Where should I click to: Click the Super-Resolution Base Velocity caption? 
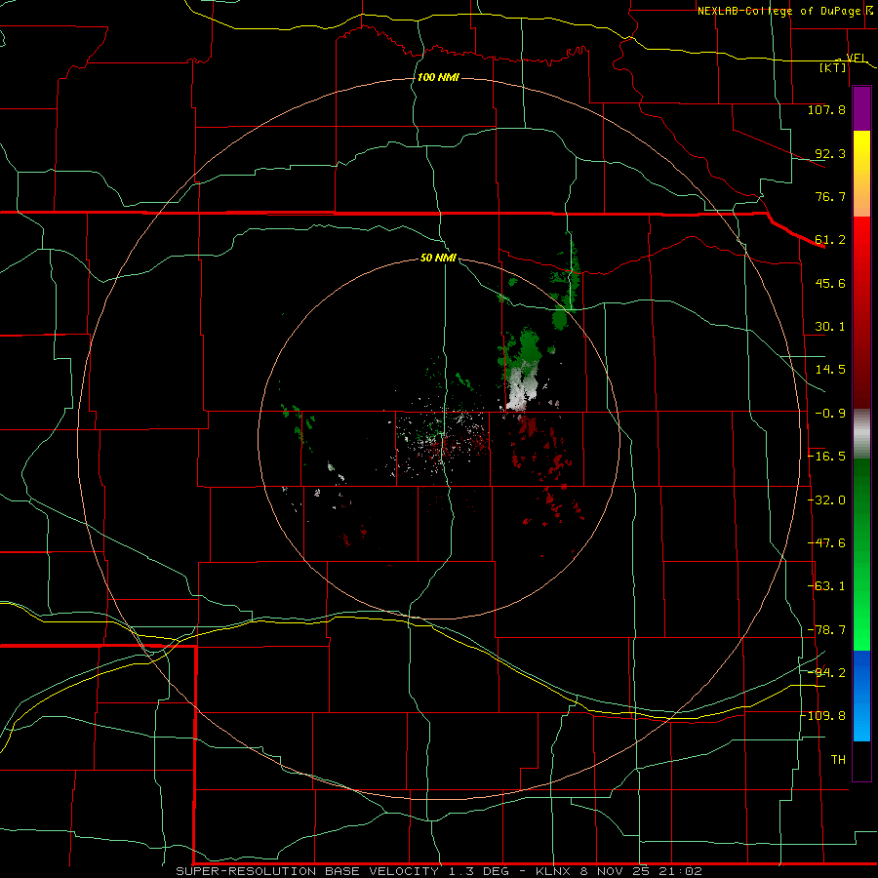[x=438, y=871]
